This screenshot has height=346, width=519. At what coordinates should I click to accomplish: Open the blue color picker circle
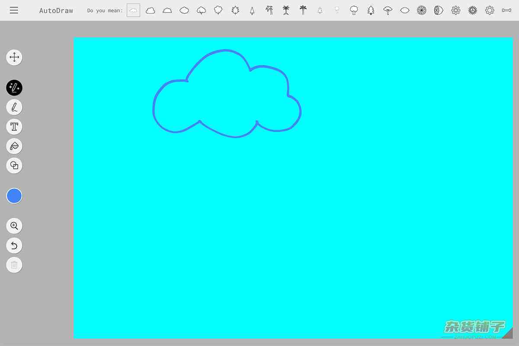tap(14, 196)
